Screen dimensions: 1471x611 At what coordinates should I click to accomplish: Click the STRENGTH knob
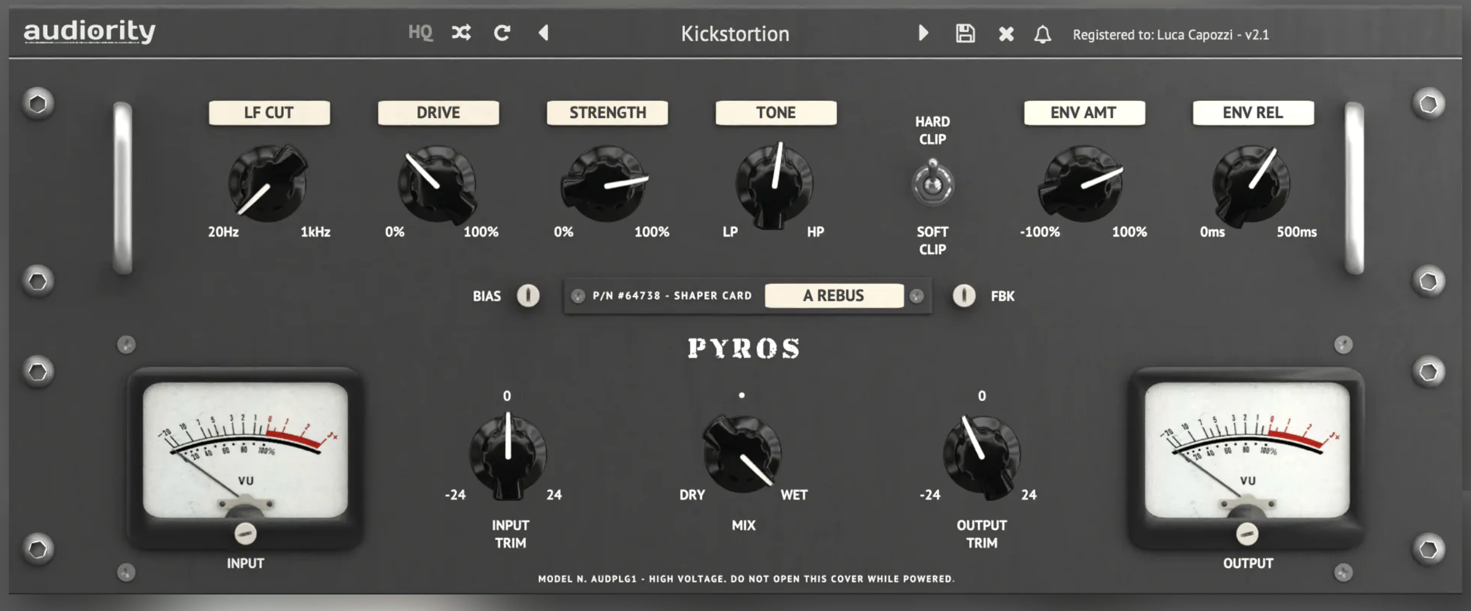tap(605, 184)
